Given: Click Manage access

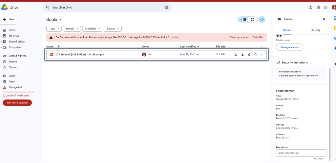Looking at the screenshot, I should click(289, 47).
